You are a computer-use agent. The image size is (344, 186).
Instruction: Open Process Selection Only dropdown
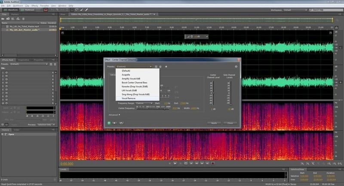pos(46,125)
